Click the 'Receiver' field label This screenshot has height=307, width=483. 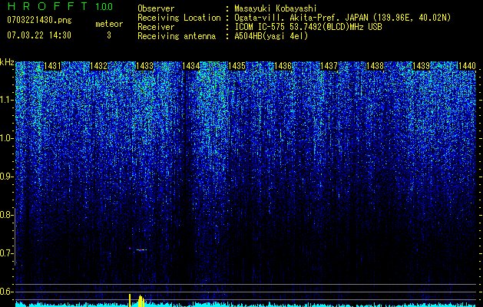tap(156, 27)
